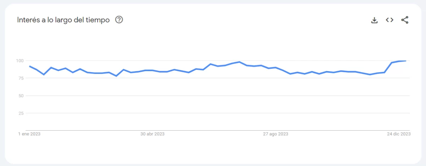Select the '30 abr 2023' date label

click(x=152, y=134)
